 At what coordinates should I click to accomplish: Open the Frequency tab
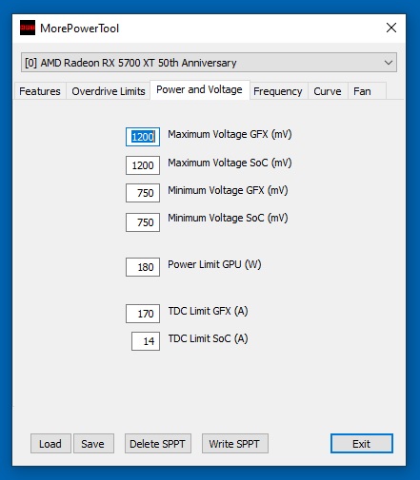point(278,91)
